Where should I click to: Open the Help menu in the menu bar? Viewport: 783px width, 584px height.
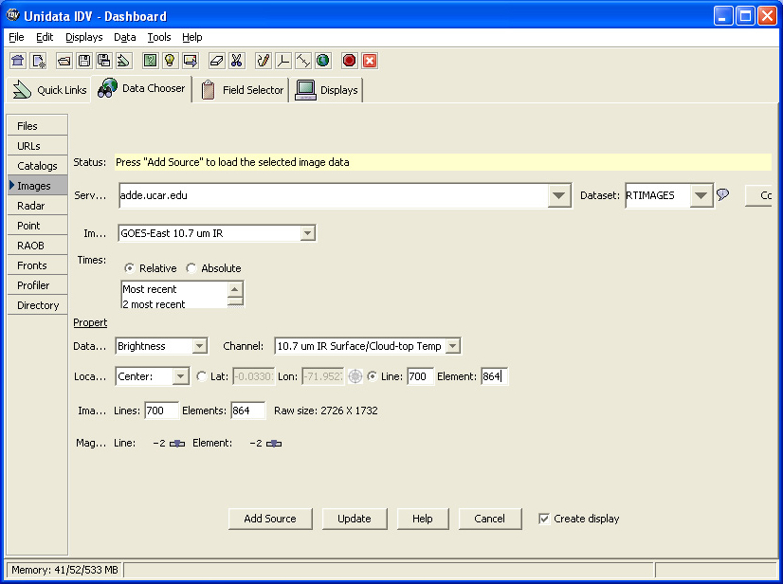click(x=192, y=37)
